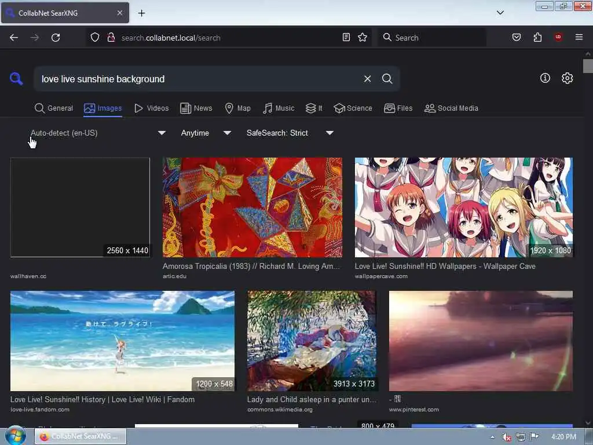Screen dimensions: 593x445
Task: Open the pinterest sunset thumbnail
Action: [481, 341]
